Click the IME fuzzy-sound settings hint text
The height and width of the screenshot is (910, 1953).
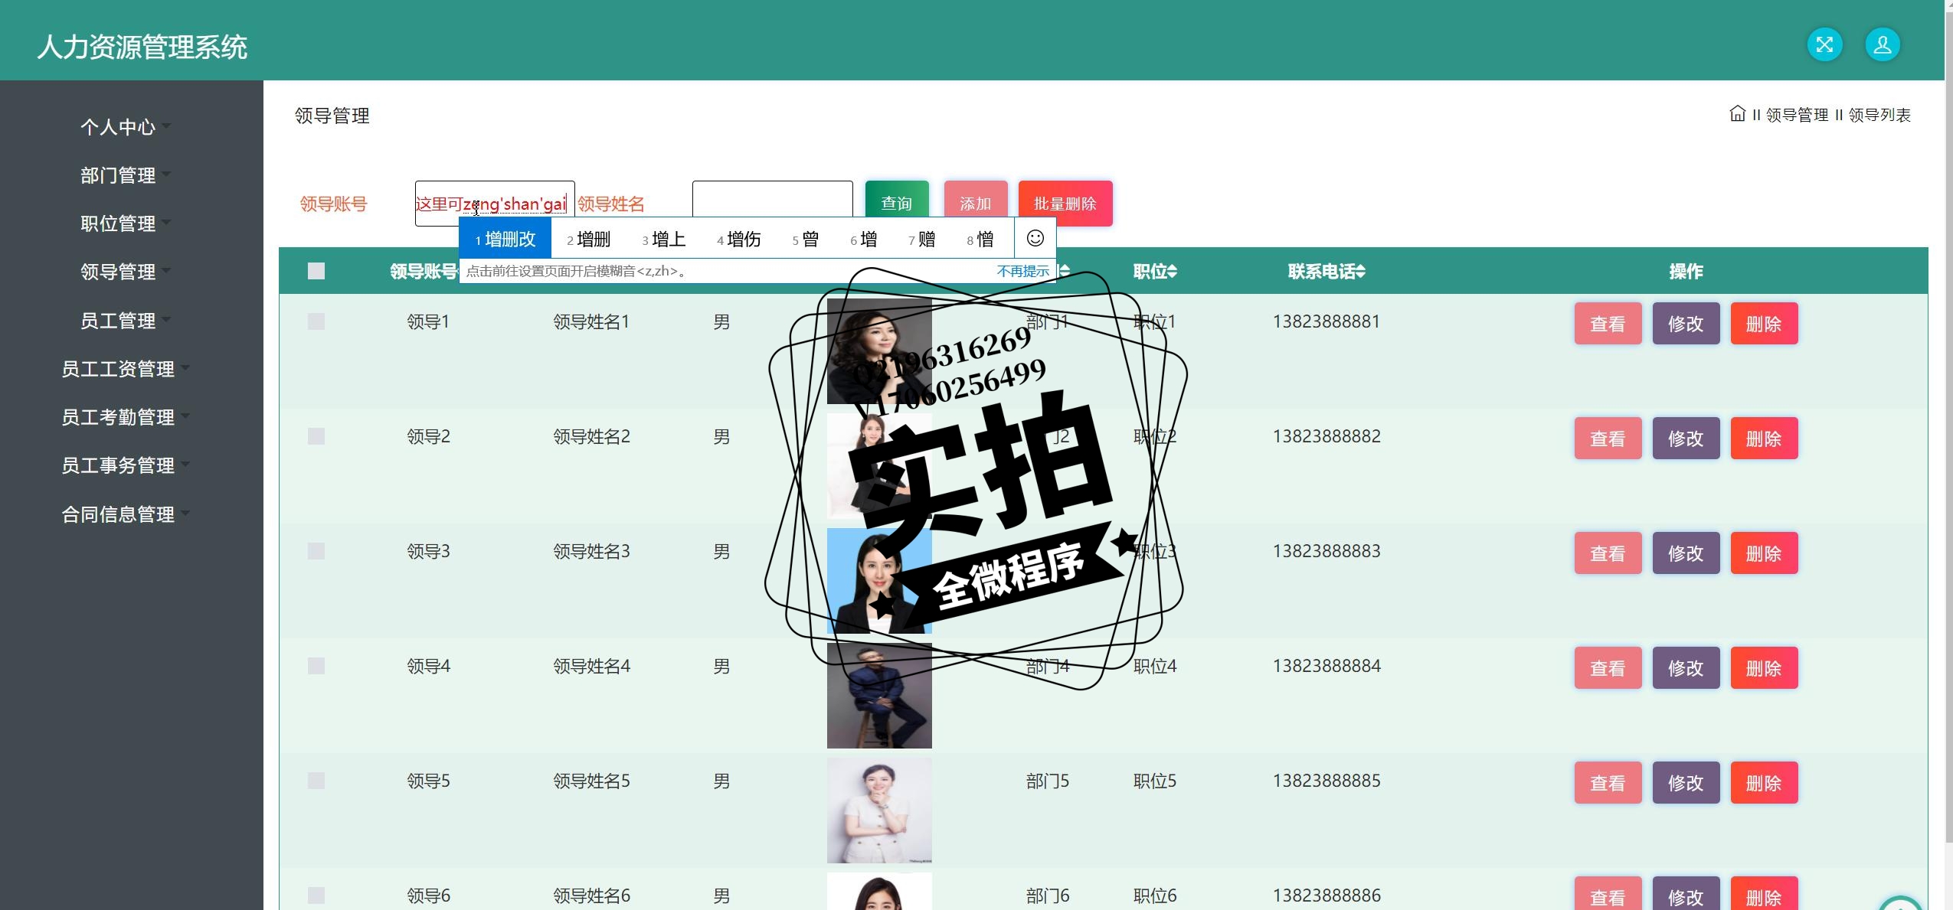pos(576,271)
